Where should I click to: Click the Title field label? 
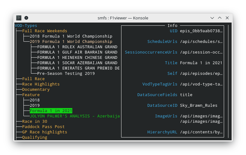171,63
